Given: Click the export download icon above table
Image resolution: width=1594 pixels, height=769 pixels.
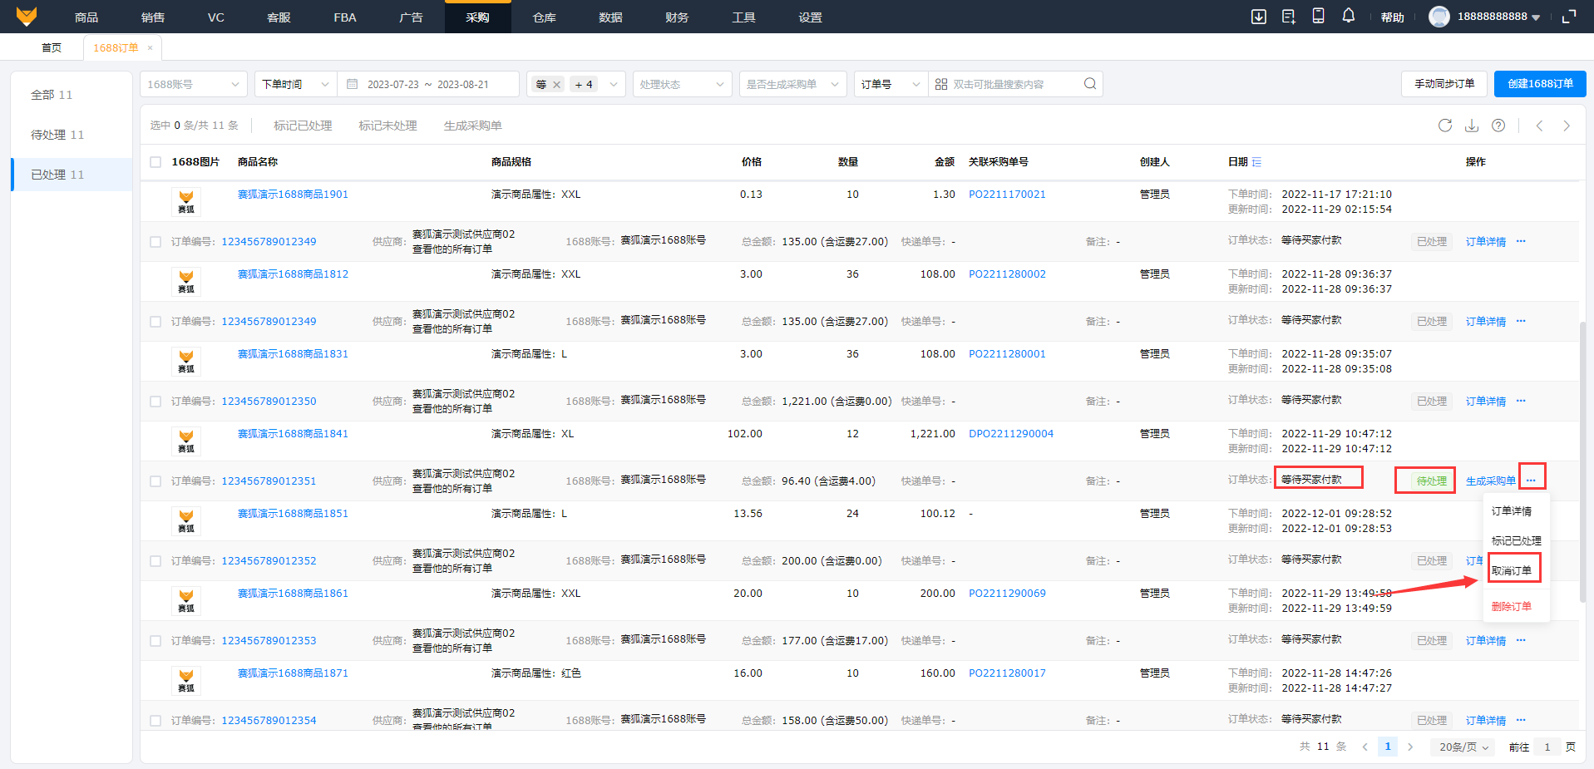Looking at the screenshot, I should (x=1471, y=126).
